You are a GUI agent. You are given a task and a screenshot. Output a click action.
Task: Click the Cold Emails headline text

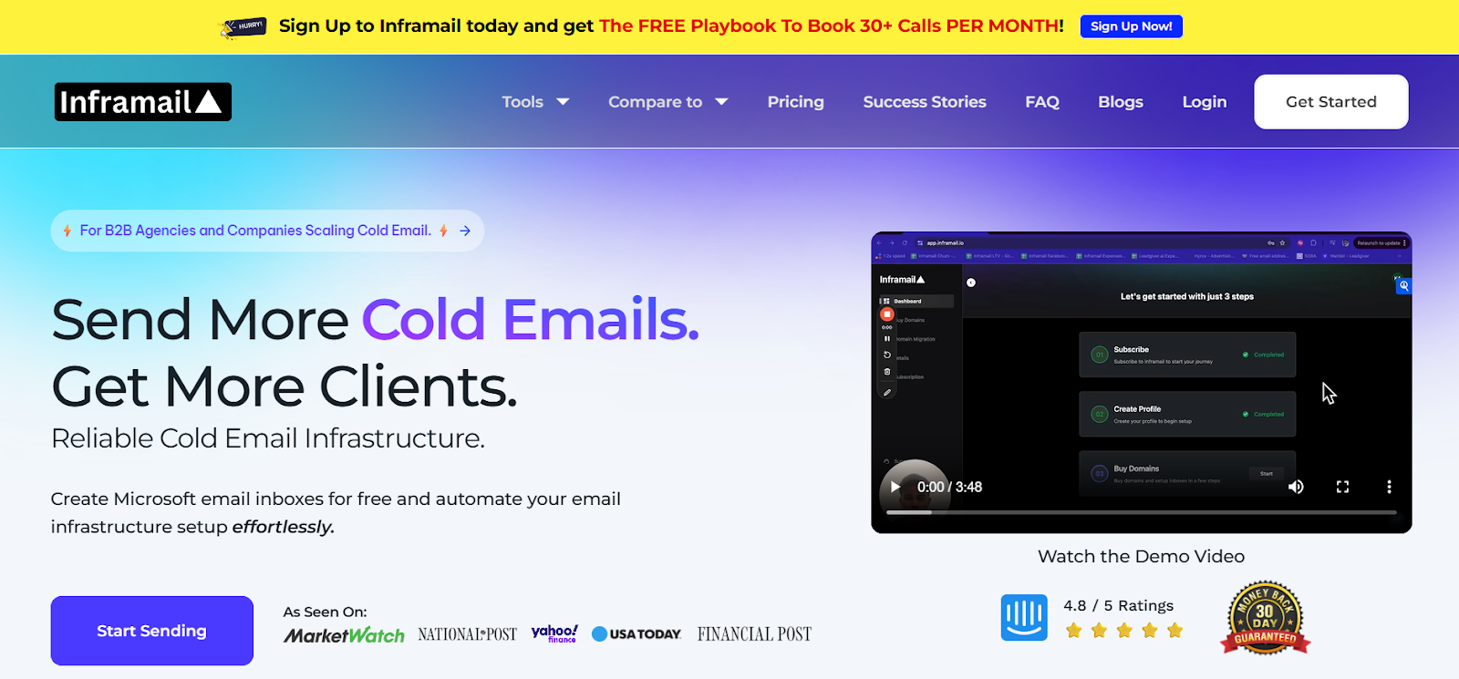pos(530,320)
